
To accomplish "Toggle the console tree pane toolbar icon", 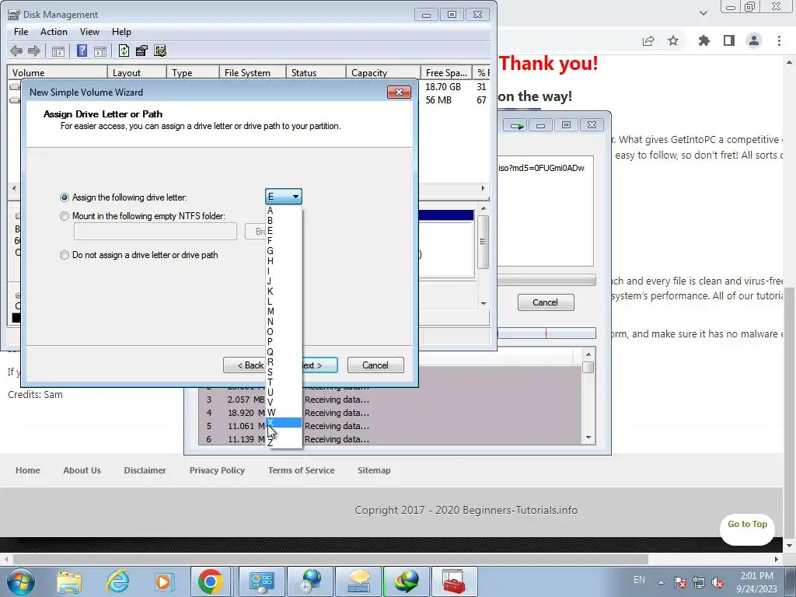I will tap(58, 51).
